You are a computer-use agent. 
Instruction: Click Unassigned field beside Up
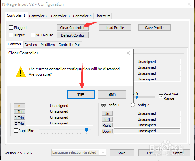coord(147,113)
